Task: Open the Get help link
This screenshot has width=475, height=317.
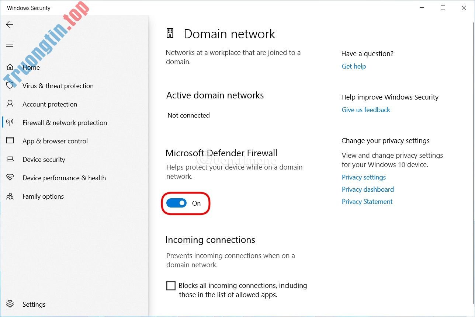Action: (x=353, y=66)
